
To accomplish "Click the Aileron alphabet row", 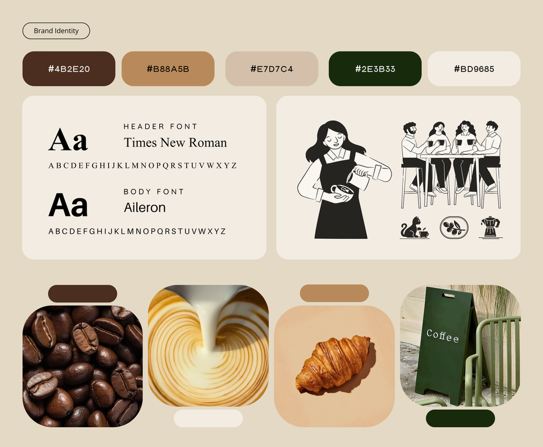I will [137, 231].
